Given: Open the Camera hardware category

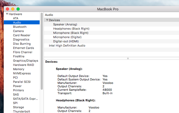Looking at the screenshot, I should pos(18,31).
